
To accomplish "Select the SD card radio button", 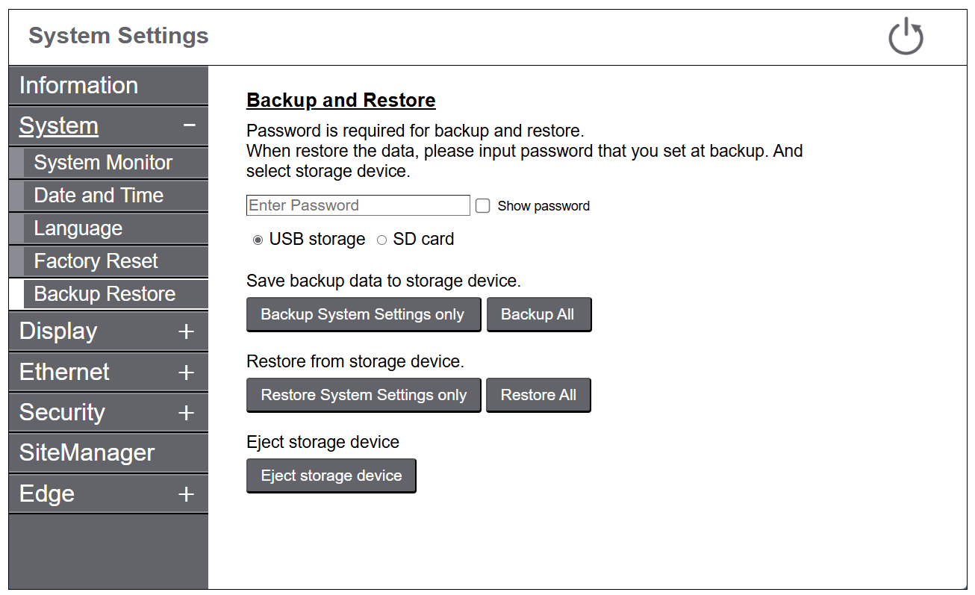I will pyautogui.click(x=381, y=240).
